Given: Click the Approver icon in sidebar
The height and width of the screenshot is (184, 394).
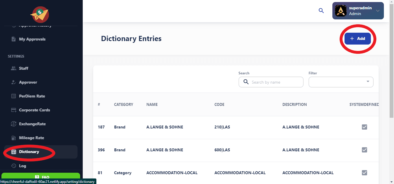Looking at the screenshot, I should point(14,82).
